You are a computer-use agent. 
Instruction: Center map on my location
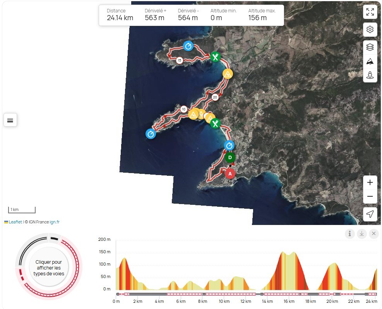pos(370,214)
